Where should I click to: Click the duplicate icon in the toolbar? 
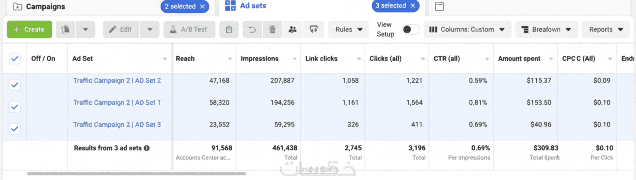66,29
